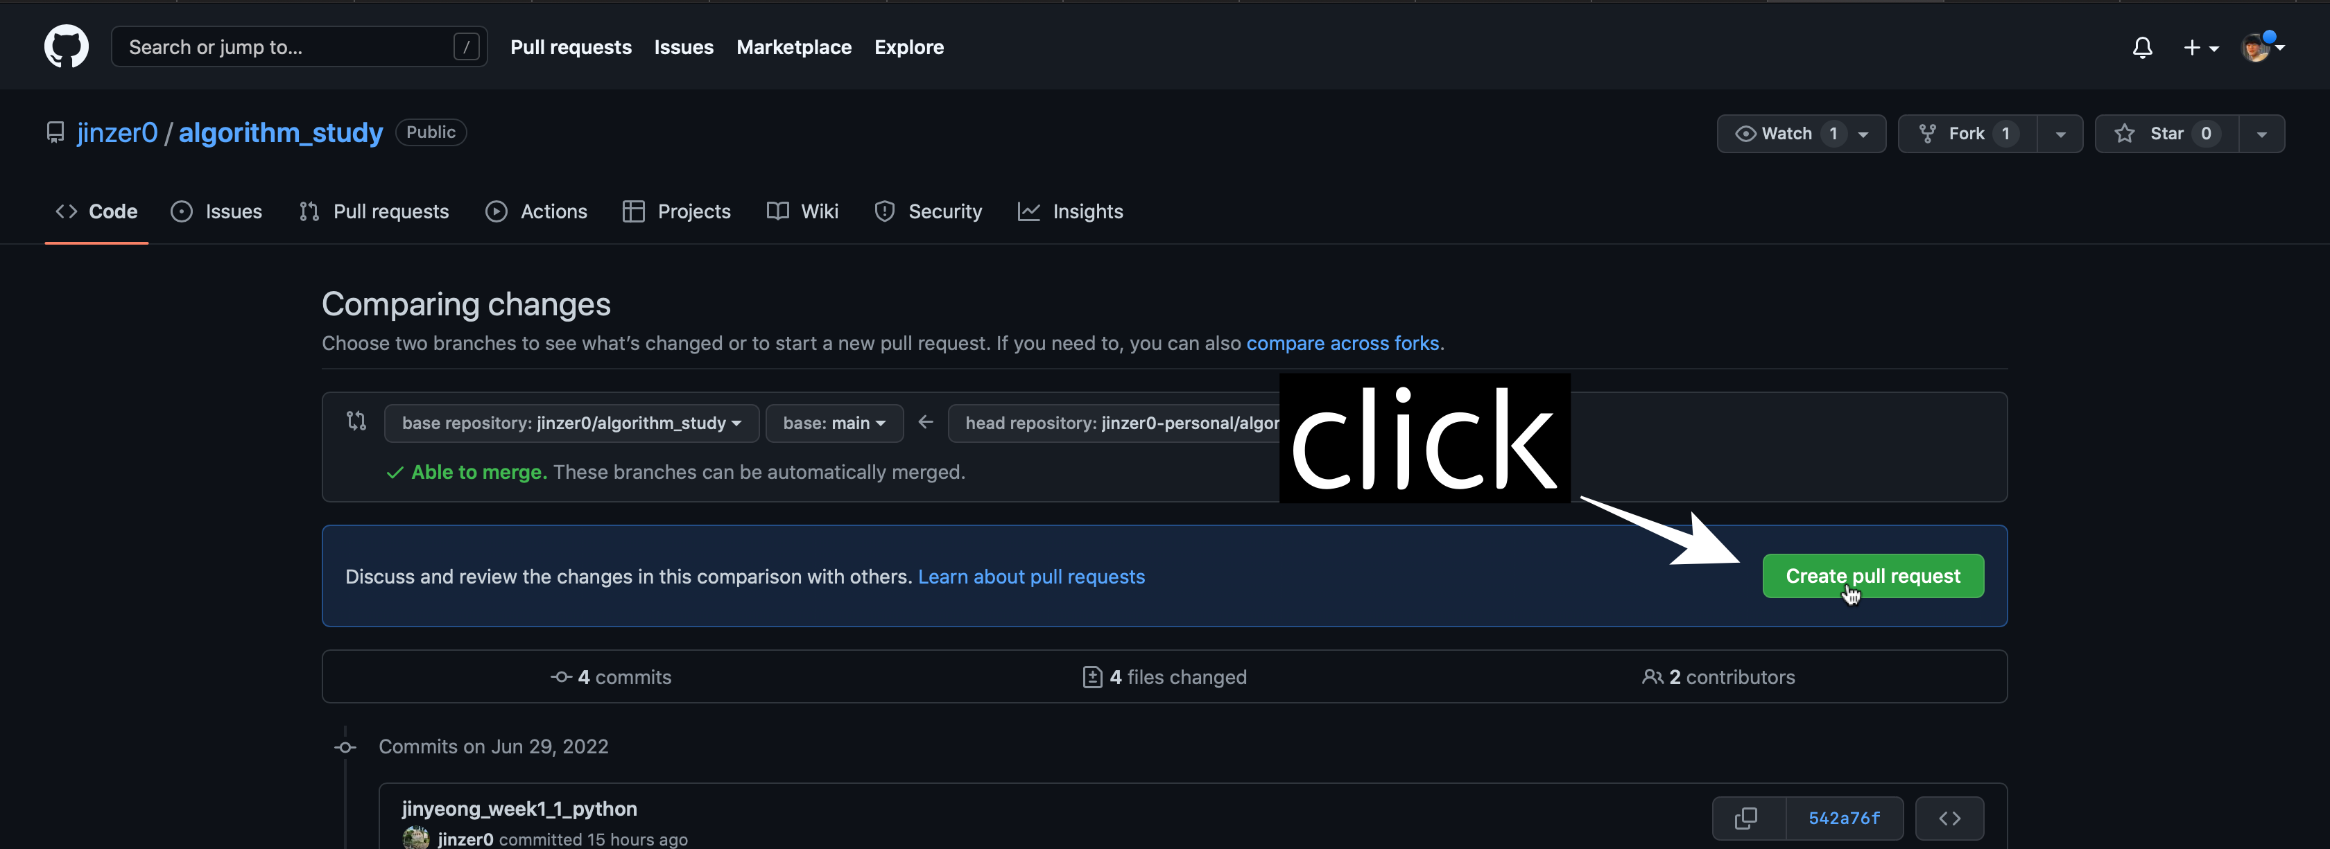Screen dimensions: 2330x849
Task: Open the notifications bell
Action: pos(2141,47)
